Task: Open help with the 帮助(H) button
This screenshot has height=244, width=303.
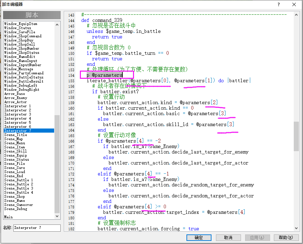Action: (x=286, y=237)
